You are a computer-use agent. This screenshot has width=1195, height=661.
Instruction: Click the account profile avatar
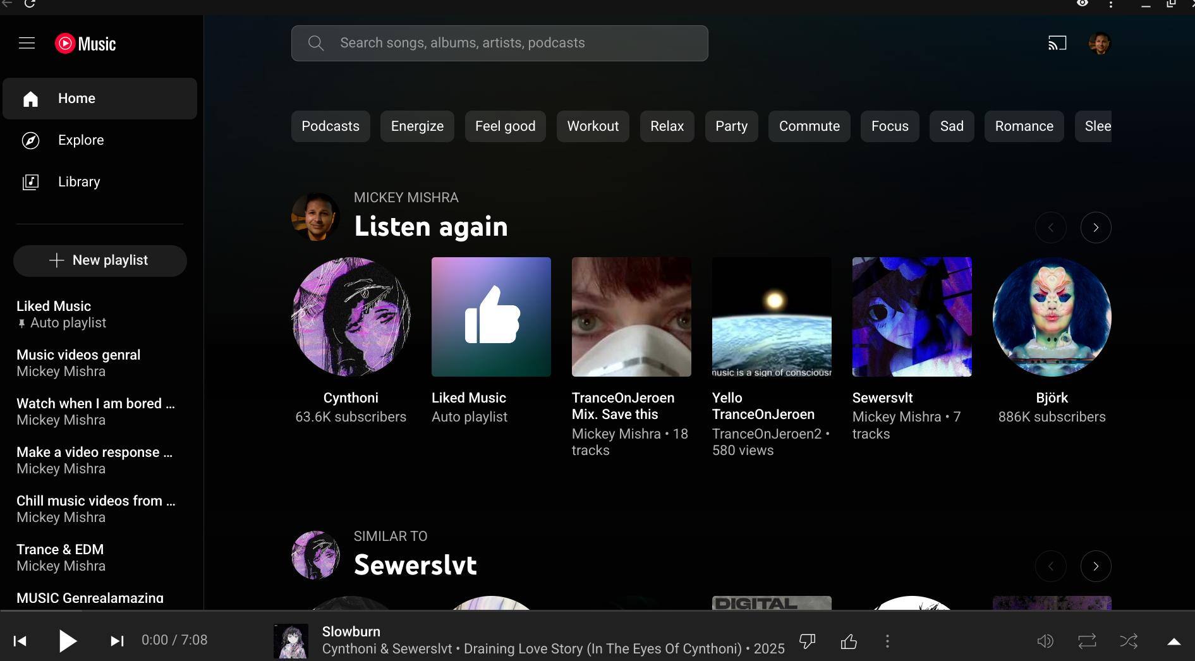click(x=1100, y=43)
